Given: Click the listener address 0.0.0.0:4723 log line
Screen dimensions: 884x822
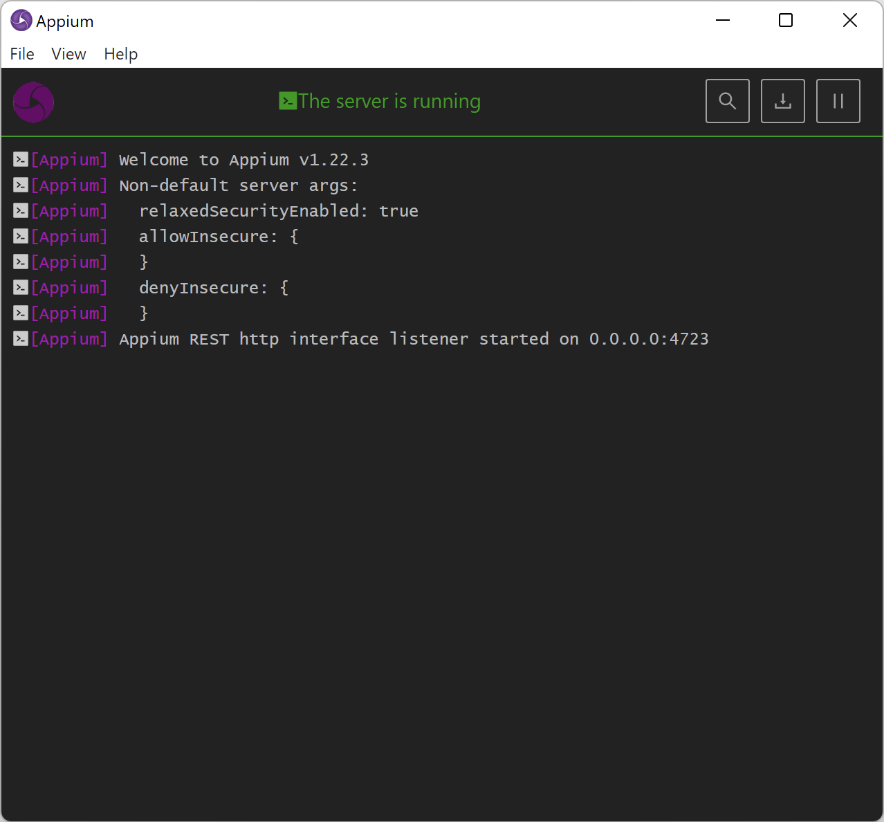Looking at the screenshot, I should click(x=648, y=339).
